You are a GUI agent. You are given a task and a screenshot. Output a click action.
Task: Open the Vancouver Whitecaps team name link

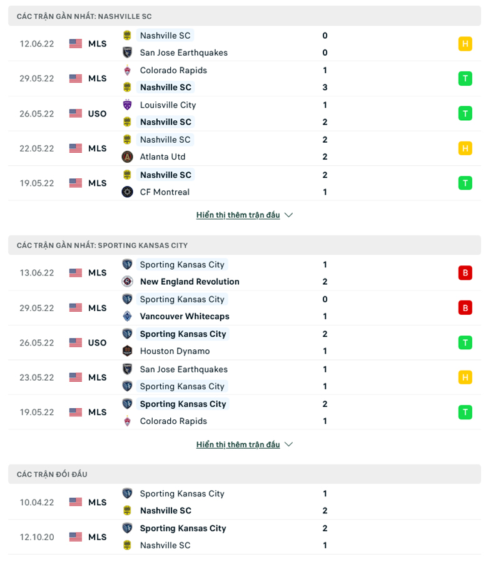pyautogui.click(x=185, y=317)
